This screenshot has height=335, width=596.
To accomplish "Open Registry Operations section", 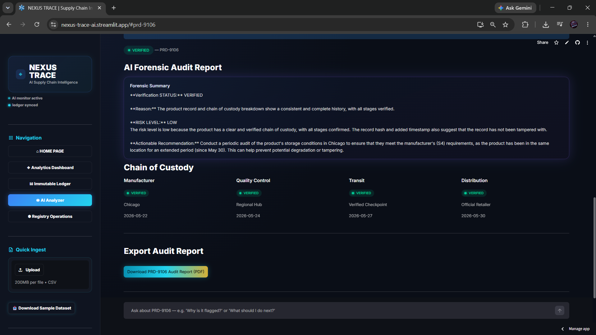I will point(50,216).
